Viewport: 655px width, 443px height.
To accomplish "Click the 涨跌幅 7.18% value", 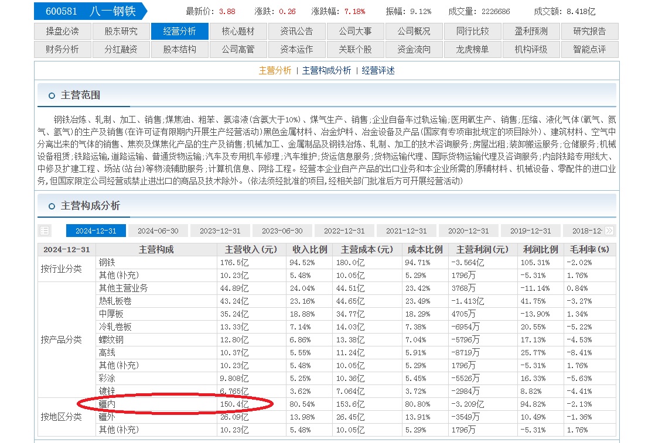I will tap(354, 12).
